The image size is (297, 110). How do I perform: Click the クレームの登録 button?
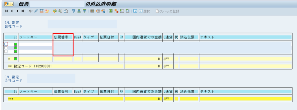(167, 11)
